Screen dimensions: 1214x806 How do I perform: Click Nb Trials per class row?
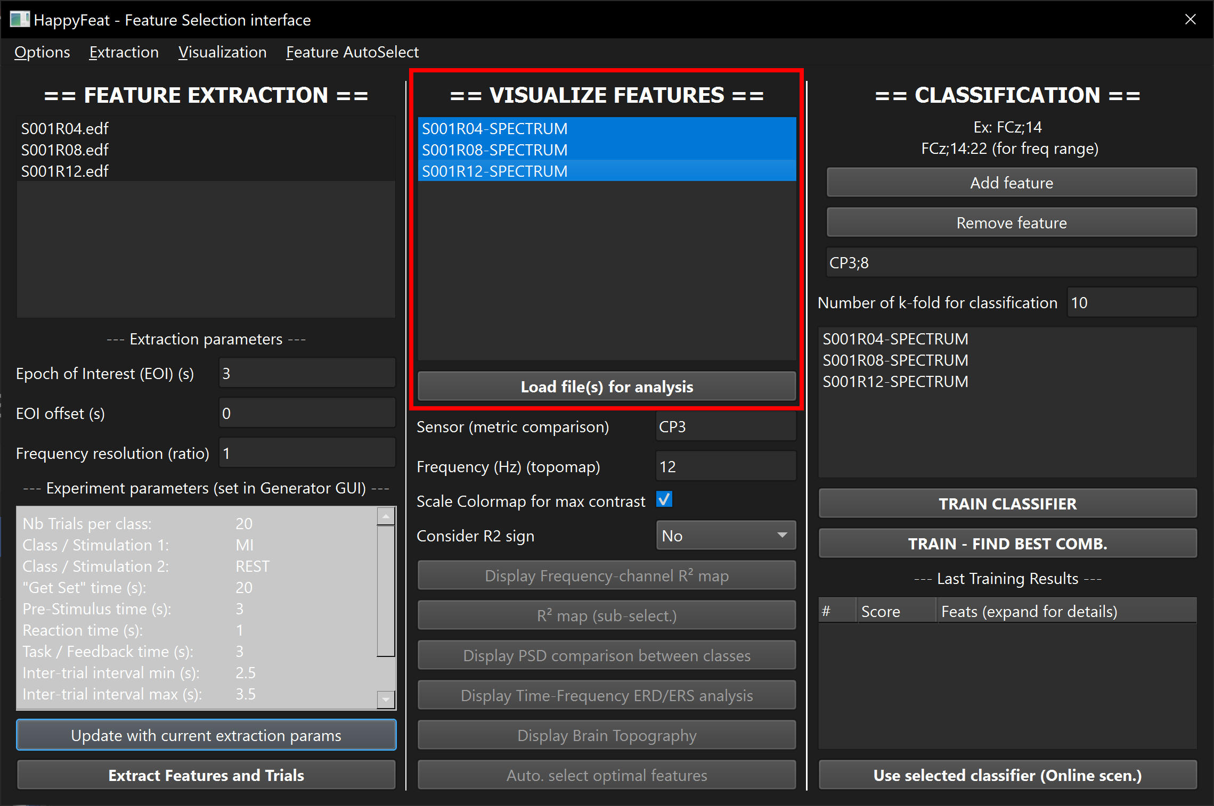[197, 523]
